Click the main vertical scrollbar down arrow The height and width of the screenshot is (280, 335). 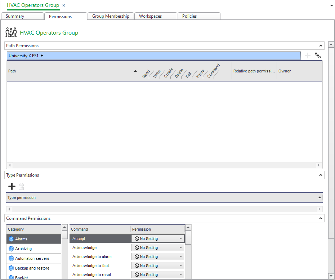(331, 276)
